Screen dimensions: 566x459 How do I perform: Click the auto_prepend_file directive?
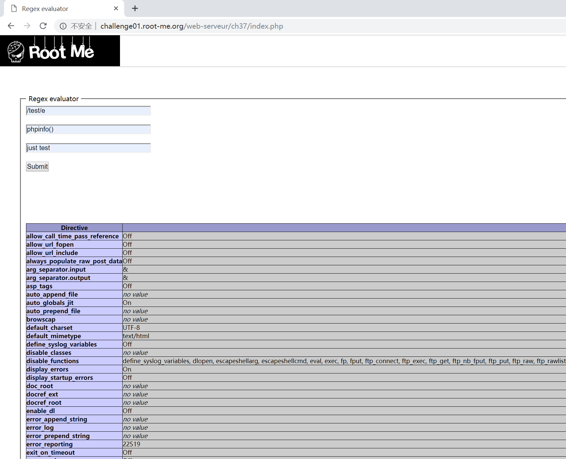(x=53, y=311)
